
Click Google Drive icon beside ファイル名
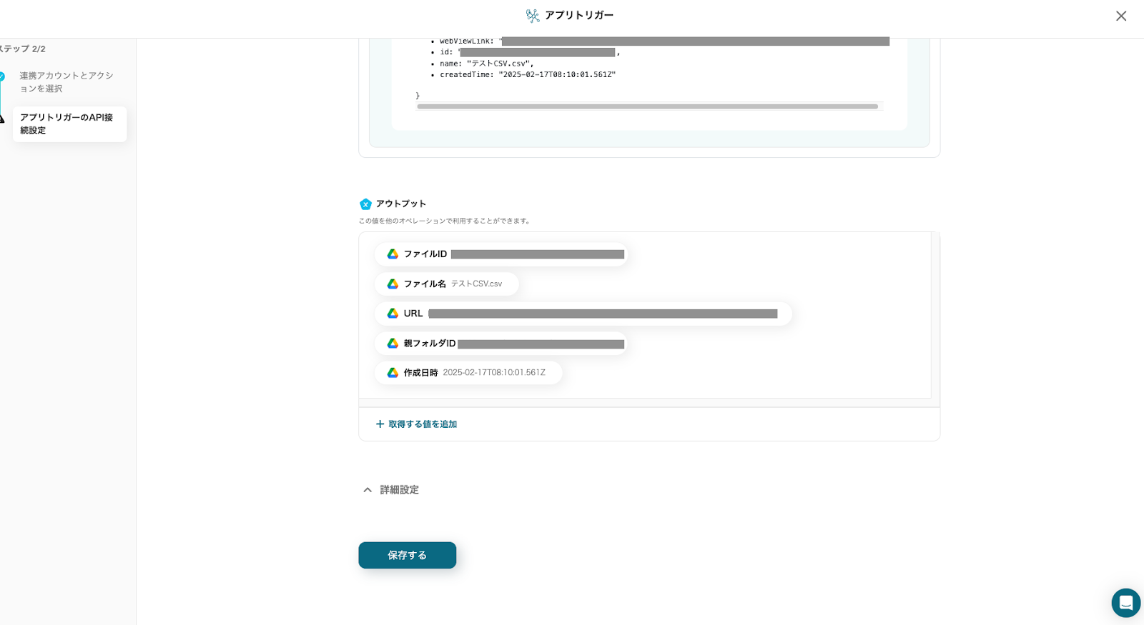pos(393,284)
